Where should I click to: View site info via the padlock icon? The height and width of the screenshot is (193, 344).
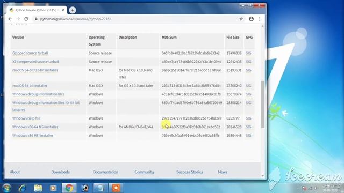pos(36,19)
